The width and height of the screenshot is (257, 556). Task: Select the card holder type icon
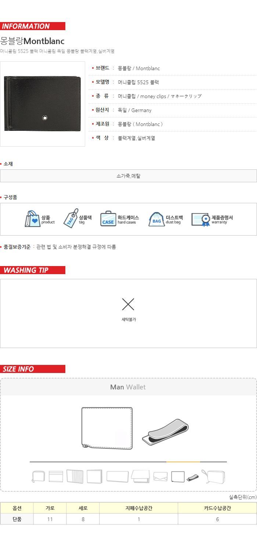(x=56, y=477)
